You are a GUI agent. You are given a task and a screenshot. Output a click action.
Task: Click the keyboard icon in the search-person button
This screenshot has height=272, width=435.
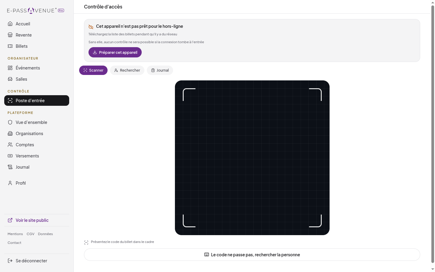point(207,254)
